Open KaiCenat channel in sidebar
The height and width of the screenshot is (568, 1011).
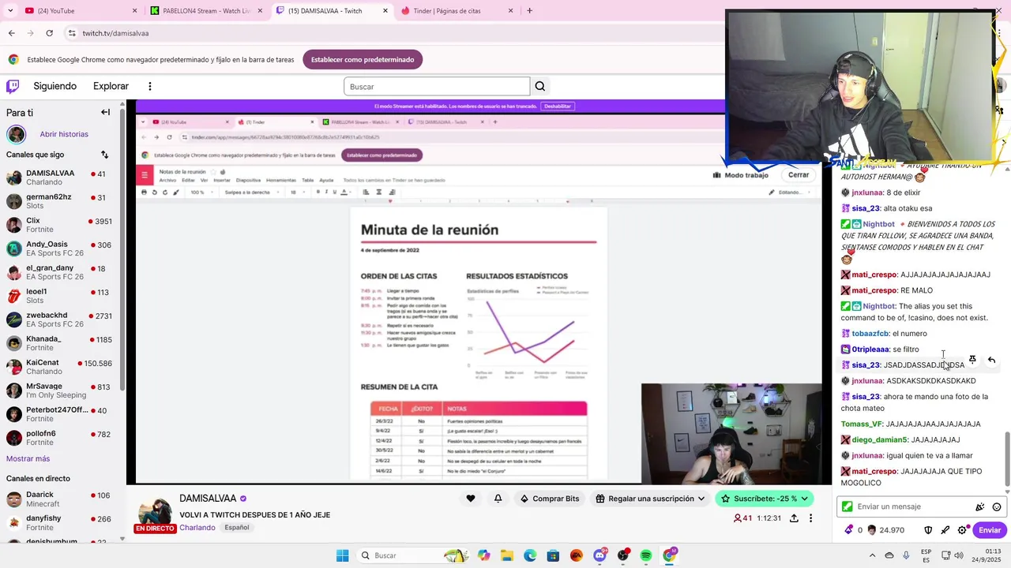pyautogui.click(x=59, y=367)
